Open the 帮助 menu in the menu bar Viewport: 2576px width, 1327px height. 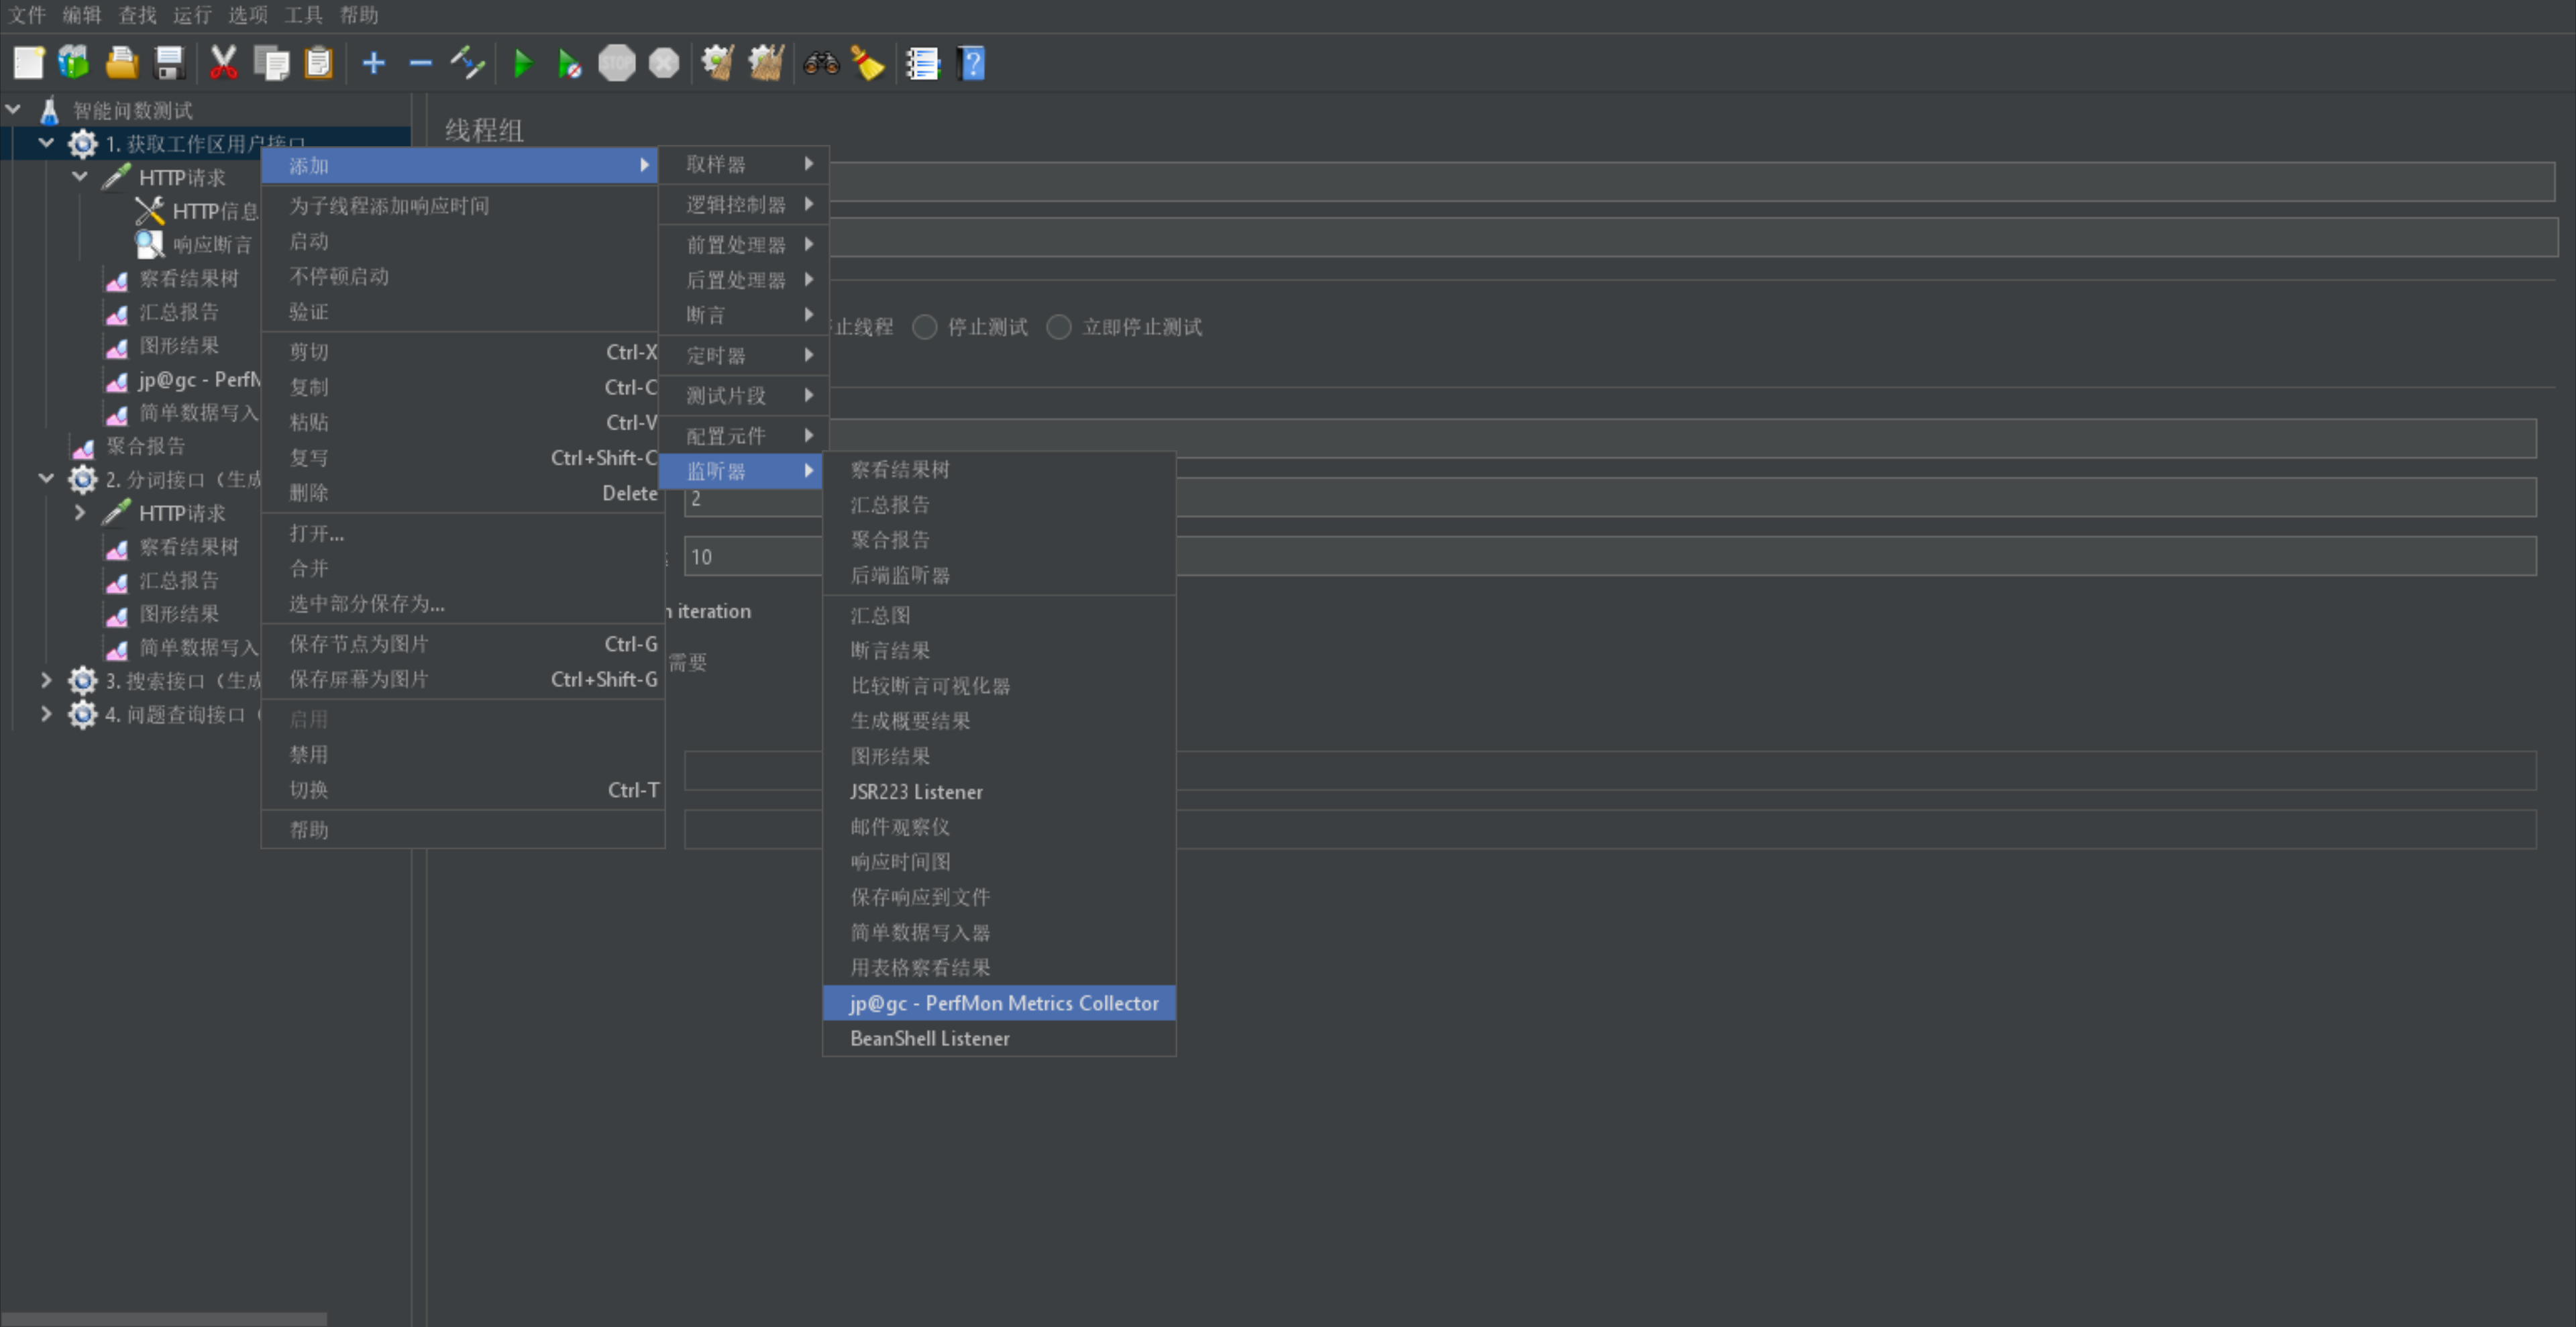tap(358, 15)
